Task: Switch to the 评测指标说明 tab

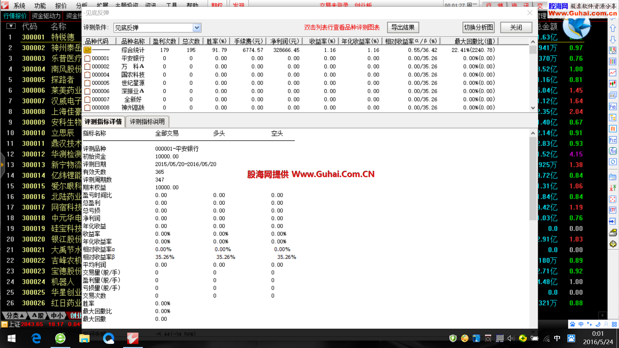Action: tap(147, 122)
